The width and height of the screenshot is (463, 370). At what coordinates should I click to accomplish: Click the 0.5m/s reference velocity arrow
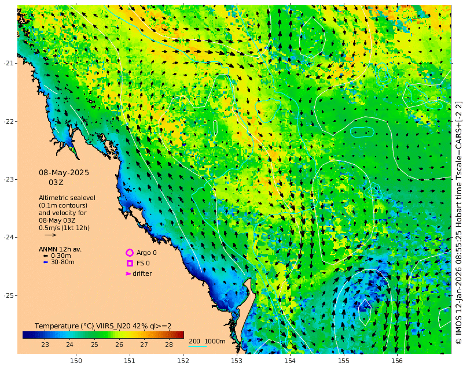point(50,235)
